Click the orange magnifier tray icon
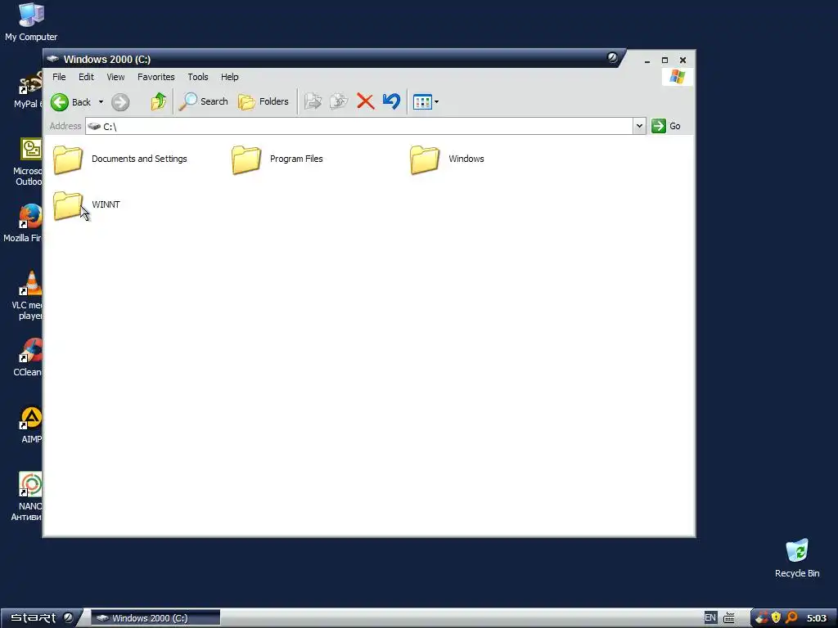The height and width of the screenshot is (628, 838). (791, 618)
